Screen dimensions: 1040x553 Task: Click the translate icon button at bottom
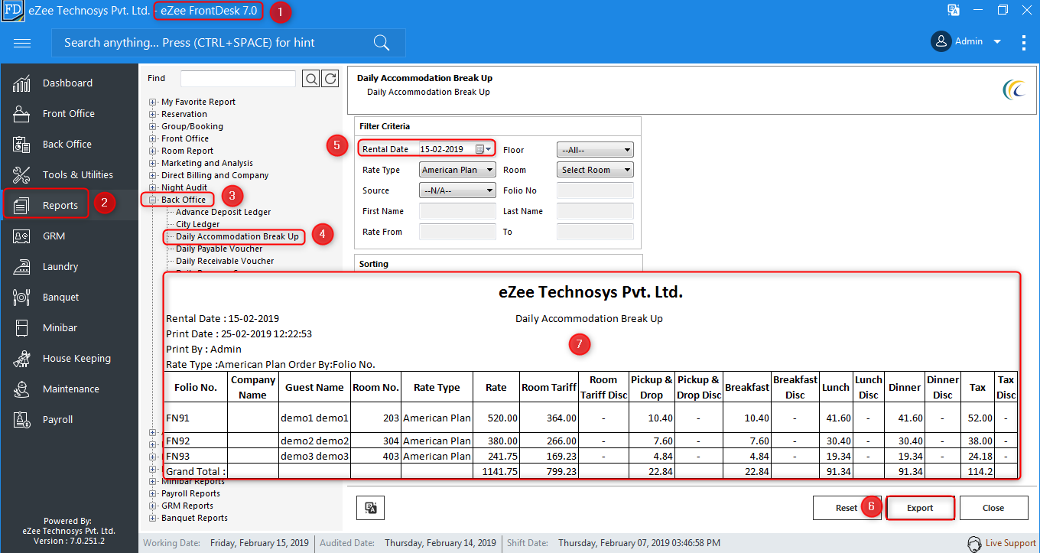pyautogui.click(x=370, y=508)
